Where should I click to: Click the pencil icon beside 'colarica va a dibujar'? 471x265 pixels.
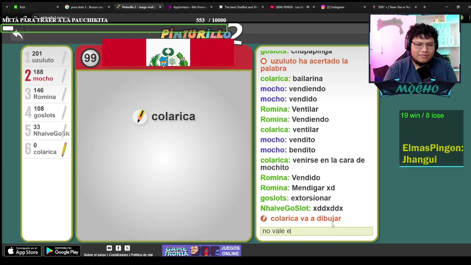263,219
